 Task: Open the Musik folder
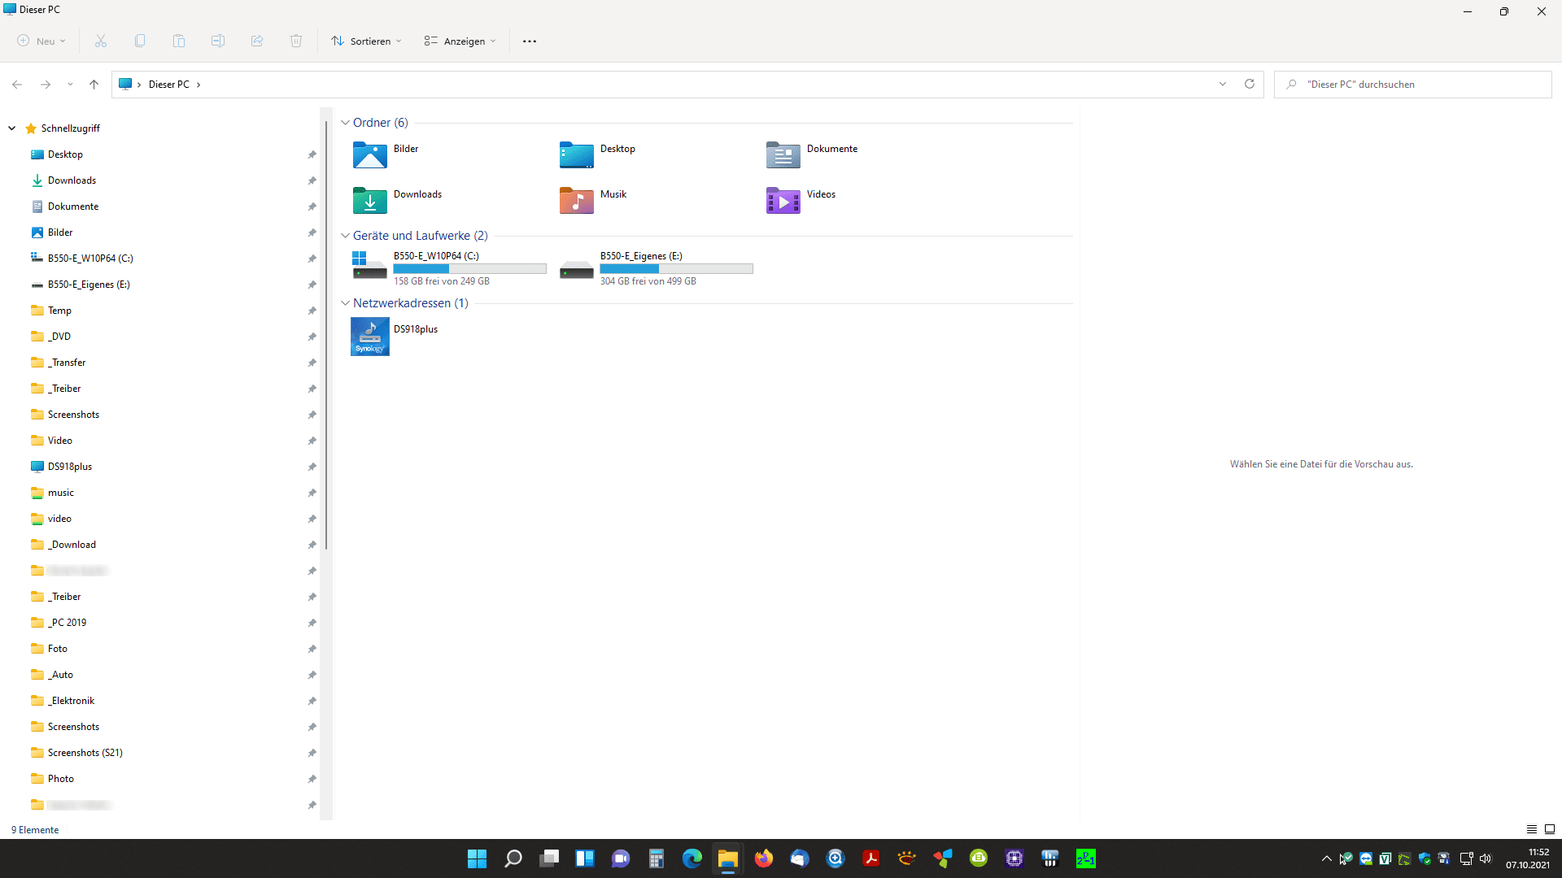tap(577, 200)
